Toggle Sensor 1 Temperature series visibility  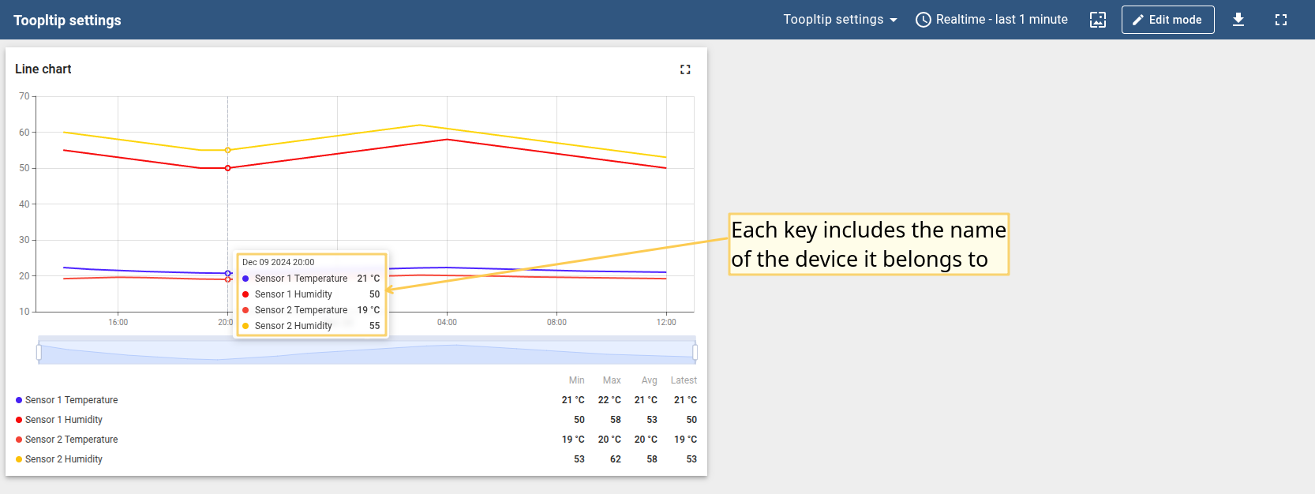[71, 400]
